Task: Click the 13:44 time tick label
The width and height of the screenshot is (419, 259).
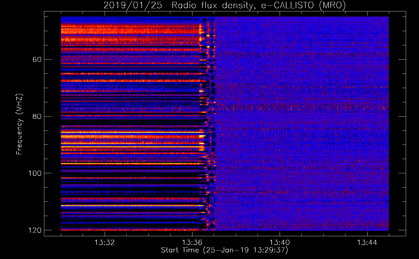Action: [x=367, y=243]
